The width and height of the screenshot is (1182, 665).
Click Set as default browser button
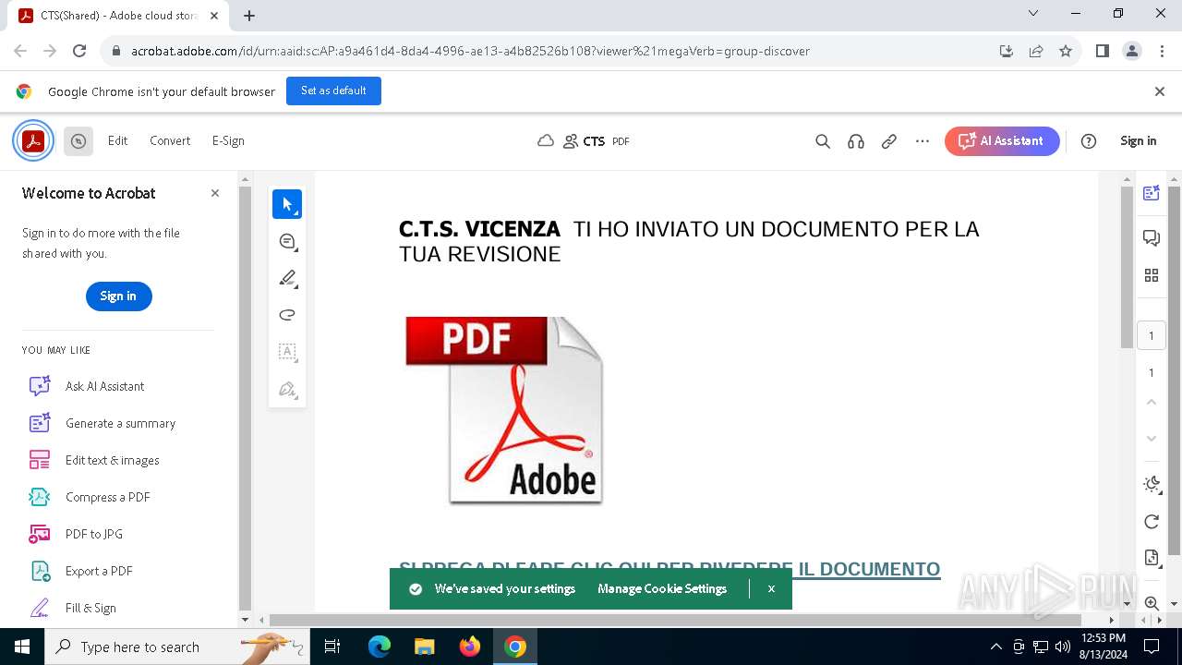333,91
